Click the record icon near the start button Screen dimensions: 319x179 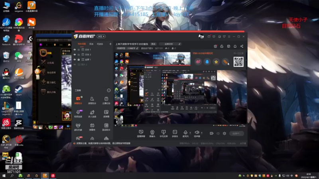click(212, 133)
